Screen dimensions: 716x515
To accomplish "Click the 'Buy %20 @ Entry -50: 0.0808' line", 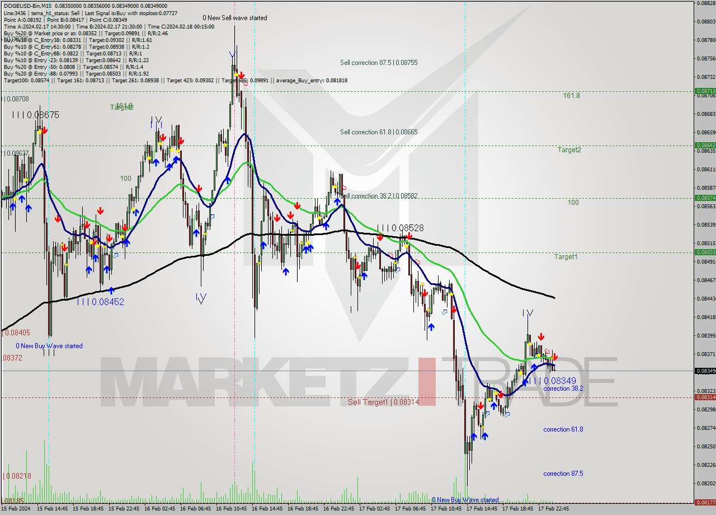I will [x=74, y=67].
